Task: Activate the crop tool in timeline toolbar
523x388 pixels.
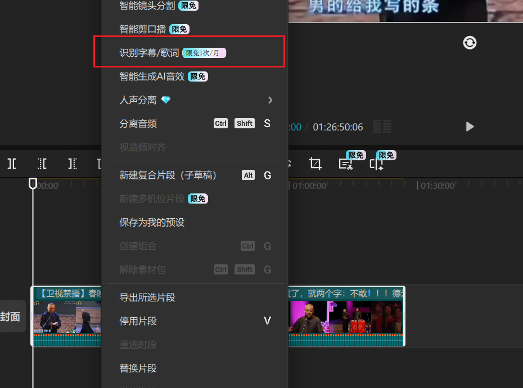Action: 315,164
